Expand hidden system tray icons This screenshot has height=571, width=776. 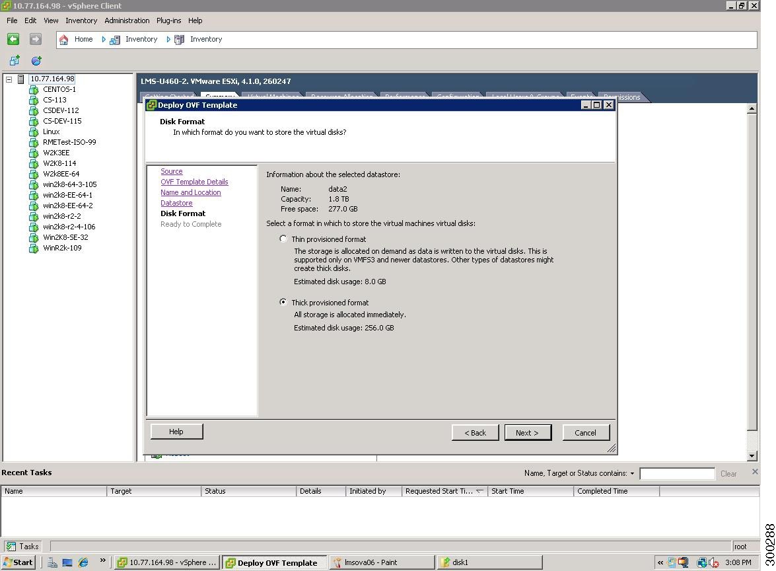[660, 562]
